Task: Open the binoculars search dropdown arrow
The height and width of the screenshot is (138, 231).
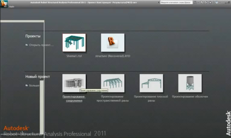Action: tap(198, 2)
